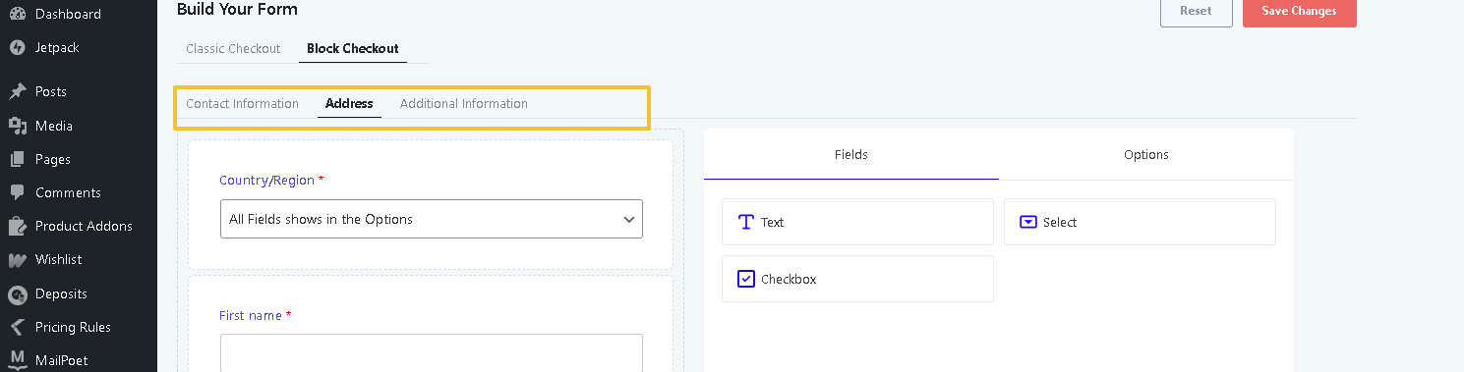Click the Pages icon in sidebar
Viewport: 1464px width, 372px height.
[x=17, y=159]
